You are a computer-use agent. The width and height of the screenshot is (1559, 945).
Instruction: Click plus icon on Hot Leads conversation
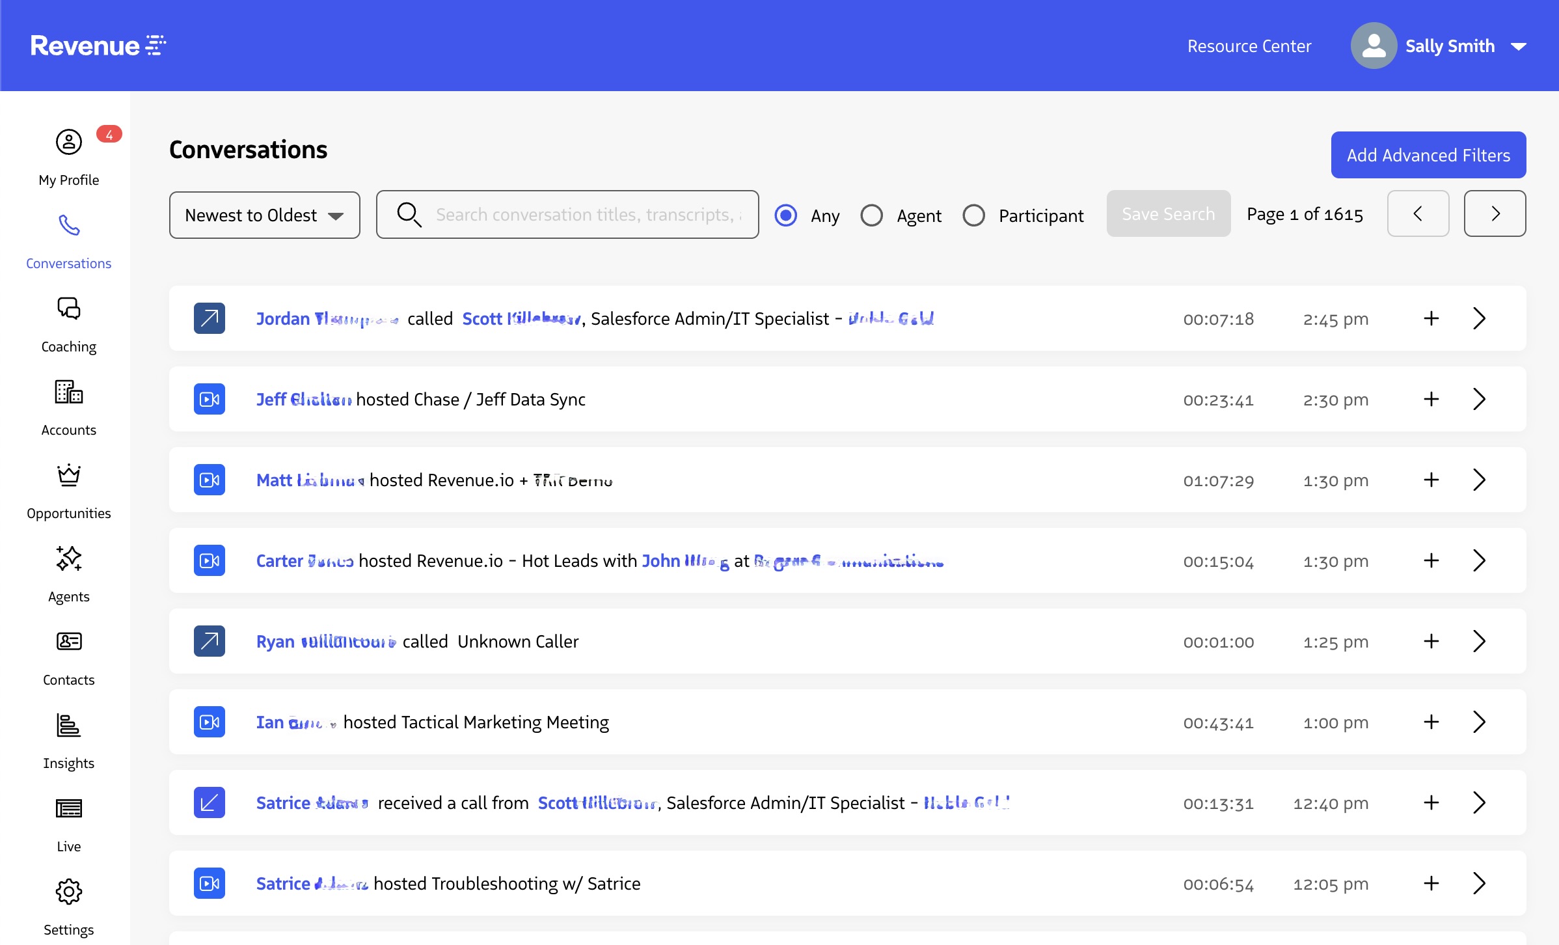click(x=1431, y=560)
